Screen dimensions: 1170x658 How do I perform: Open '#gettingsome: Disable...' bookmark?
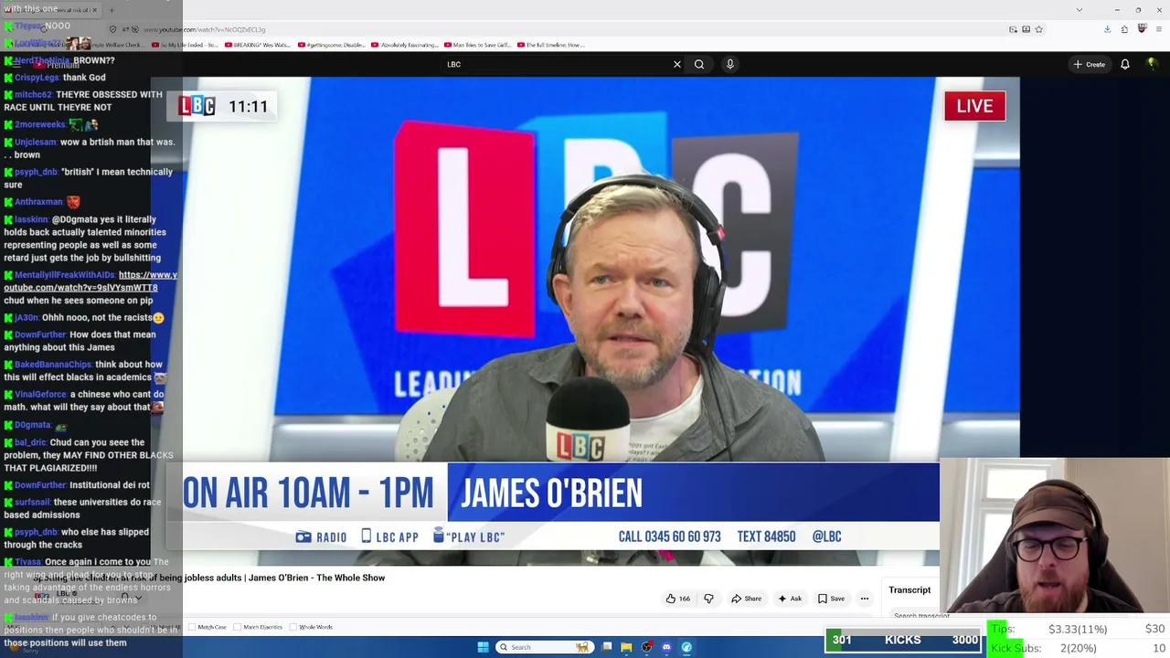(331, 45)
